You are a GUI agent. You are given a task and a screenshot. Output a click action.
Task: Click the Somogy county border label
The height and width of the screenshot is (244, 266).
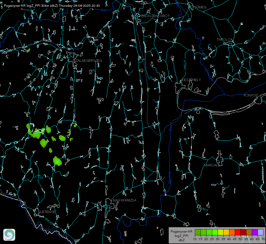[170, 178]
